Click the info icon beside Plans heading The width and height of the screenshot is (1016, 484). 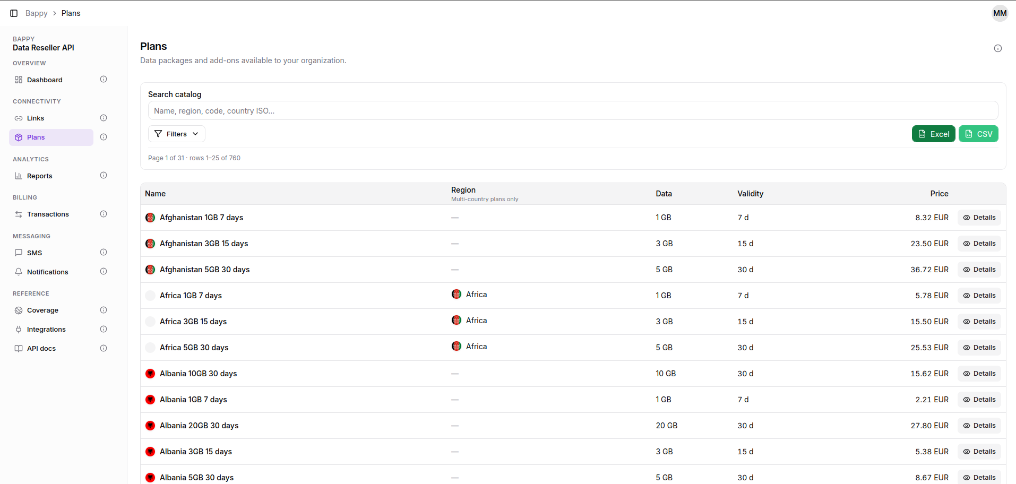click(x=998, y=48)
